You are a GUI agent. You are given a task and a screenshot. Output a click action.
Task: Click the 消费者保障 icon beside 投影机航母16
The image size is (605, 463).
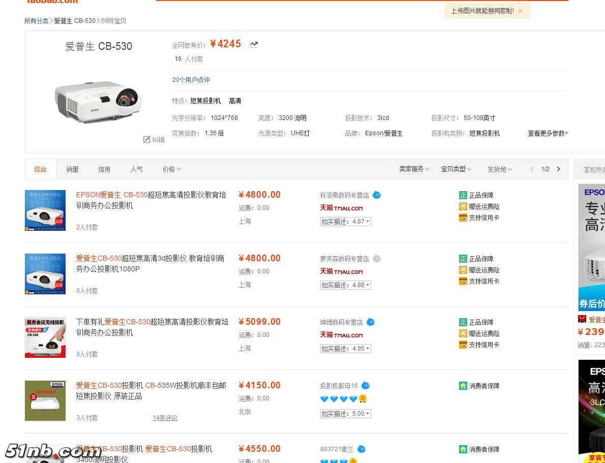(x=462, y=386)
